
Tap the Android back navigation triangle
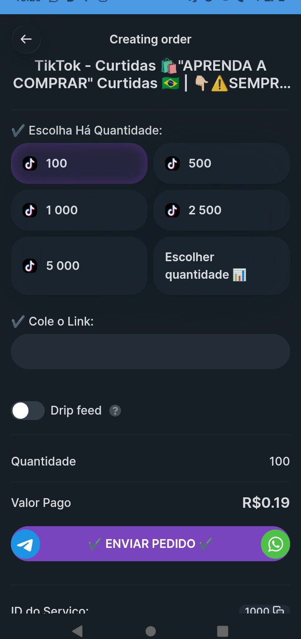click(77, 631)
